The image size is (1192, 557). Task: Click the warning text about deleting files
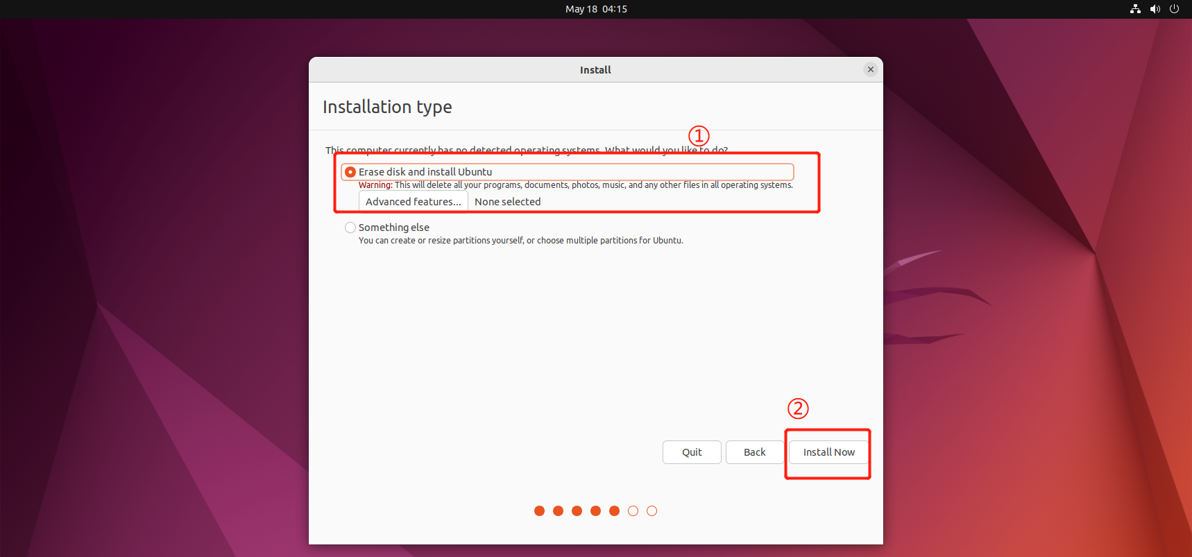pyautogui.click(x=576, y=185)
